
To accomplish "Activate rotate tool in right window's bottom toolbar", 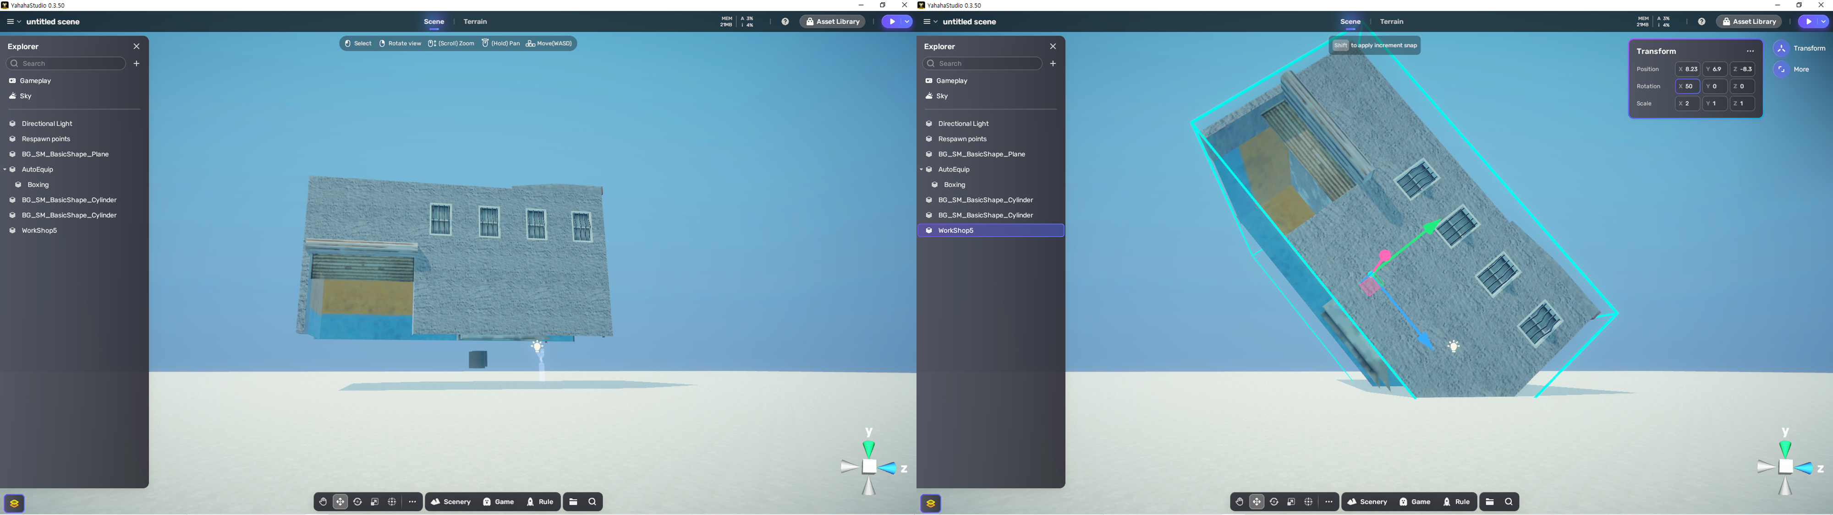I will tap(1274, 502).
